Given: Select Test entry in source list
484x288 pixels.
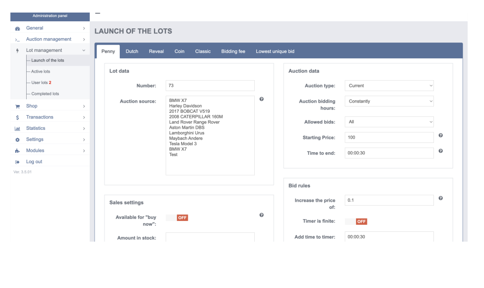Looking at the screenshot, I should click(x=173, y=155).
